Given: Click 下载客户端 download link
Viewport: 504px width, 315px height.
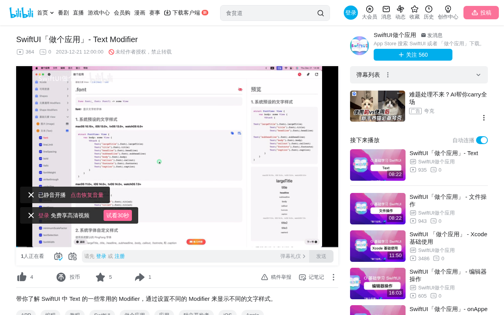Looking at the screenshot, I should pos(182,13).
